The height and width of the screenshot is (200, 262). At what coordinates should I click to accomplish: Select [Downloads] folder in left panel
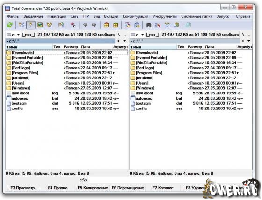[x=66, y=53]
